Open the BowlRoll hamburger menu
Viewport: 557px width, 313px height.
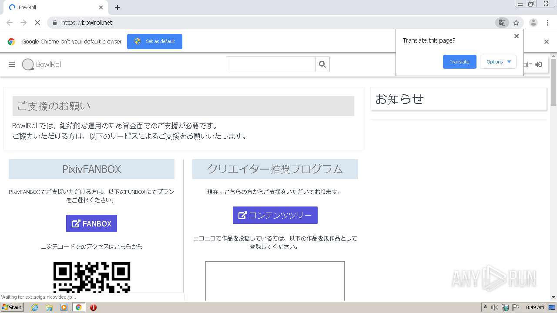coord(12,64)
